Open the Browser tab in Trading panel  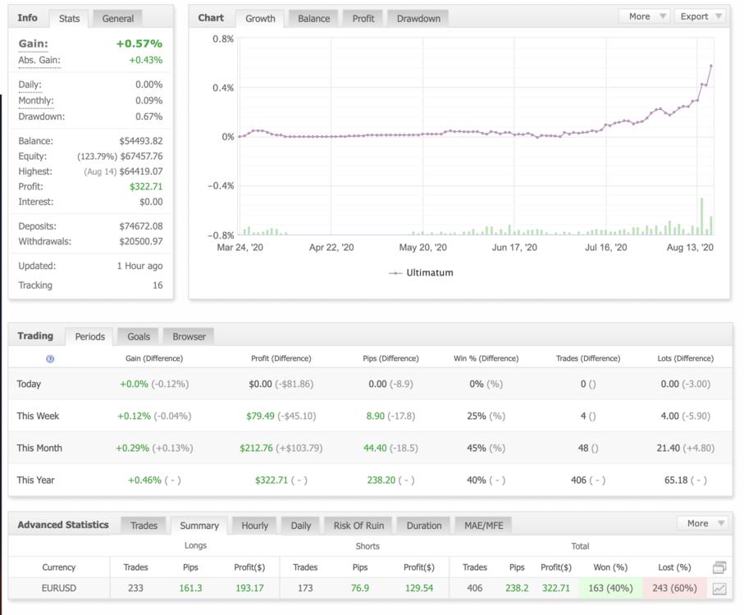pyautogui.click(x=189, y=337)
